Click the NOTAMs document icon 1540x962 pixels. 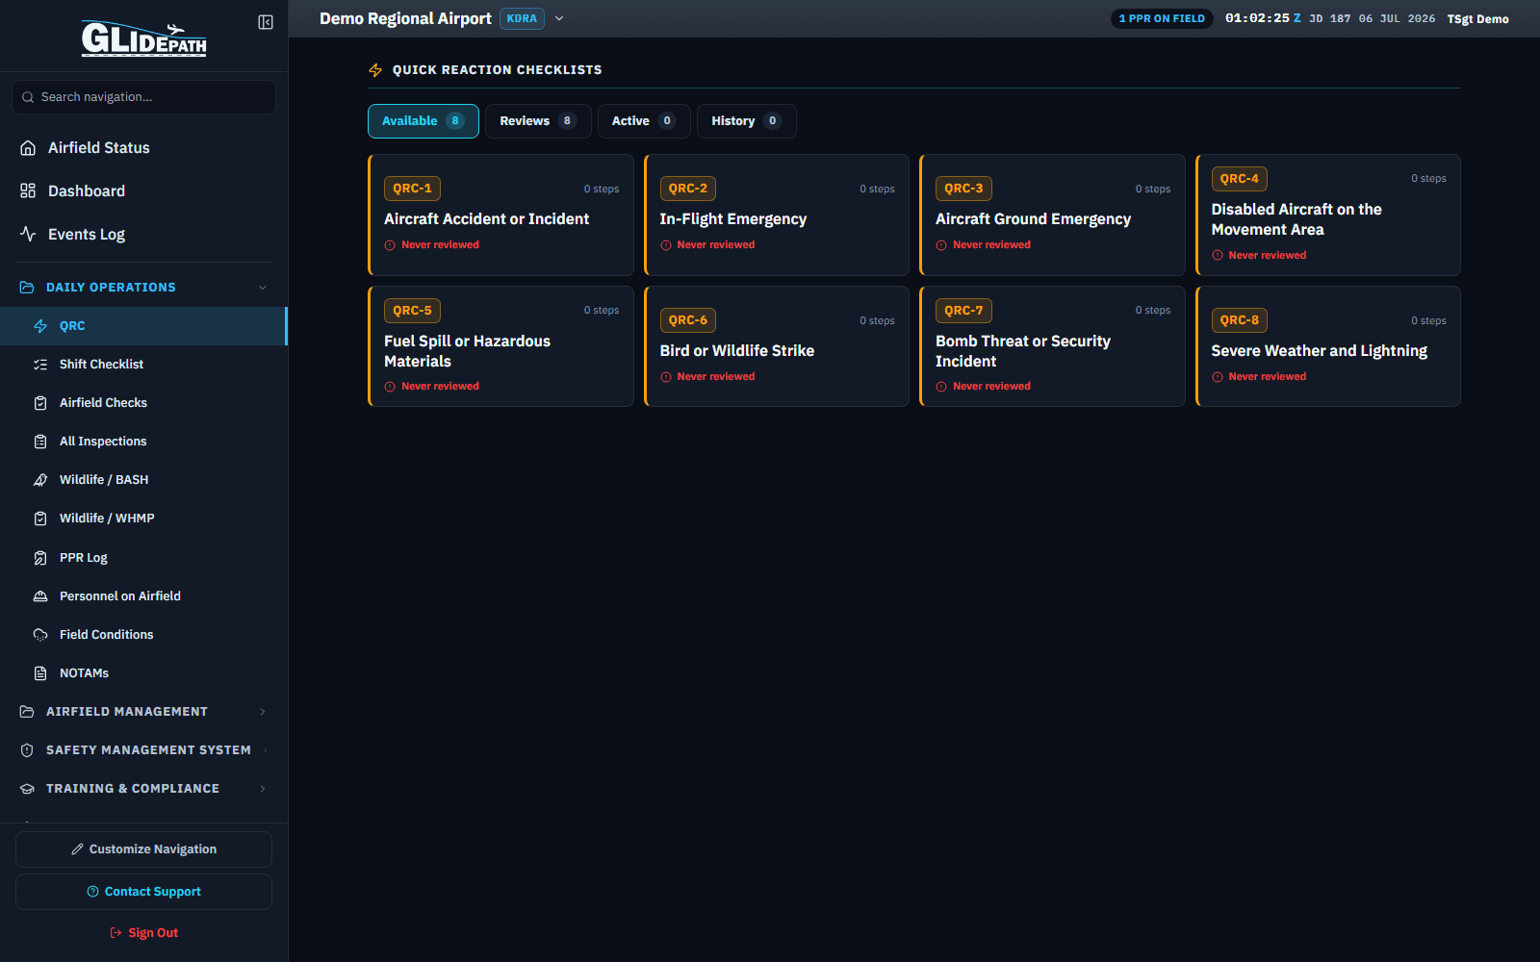[40, 673]
